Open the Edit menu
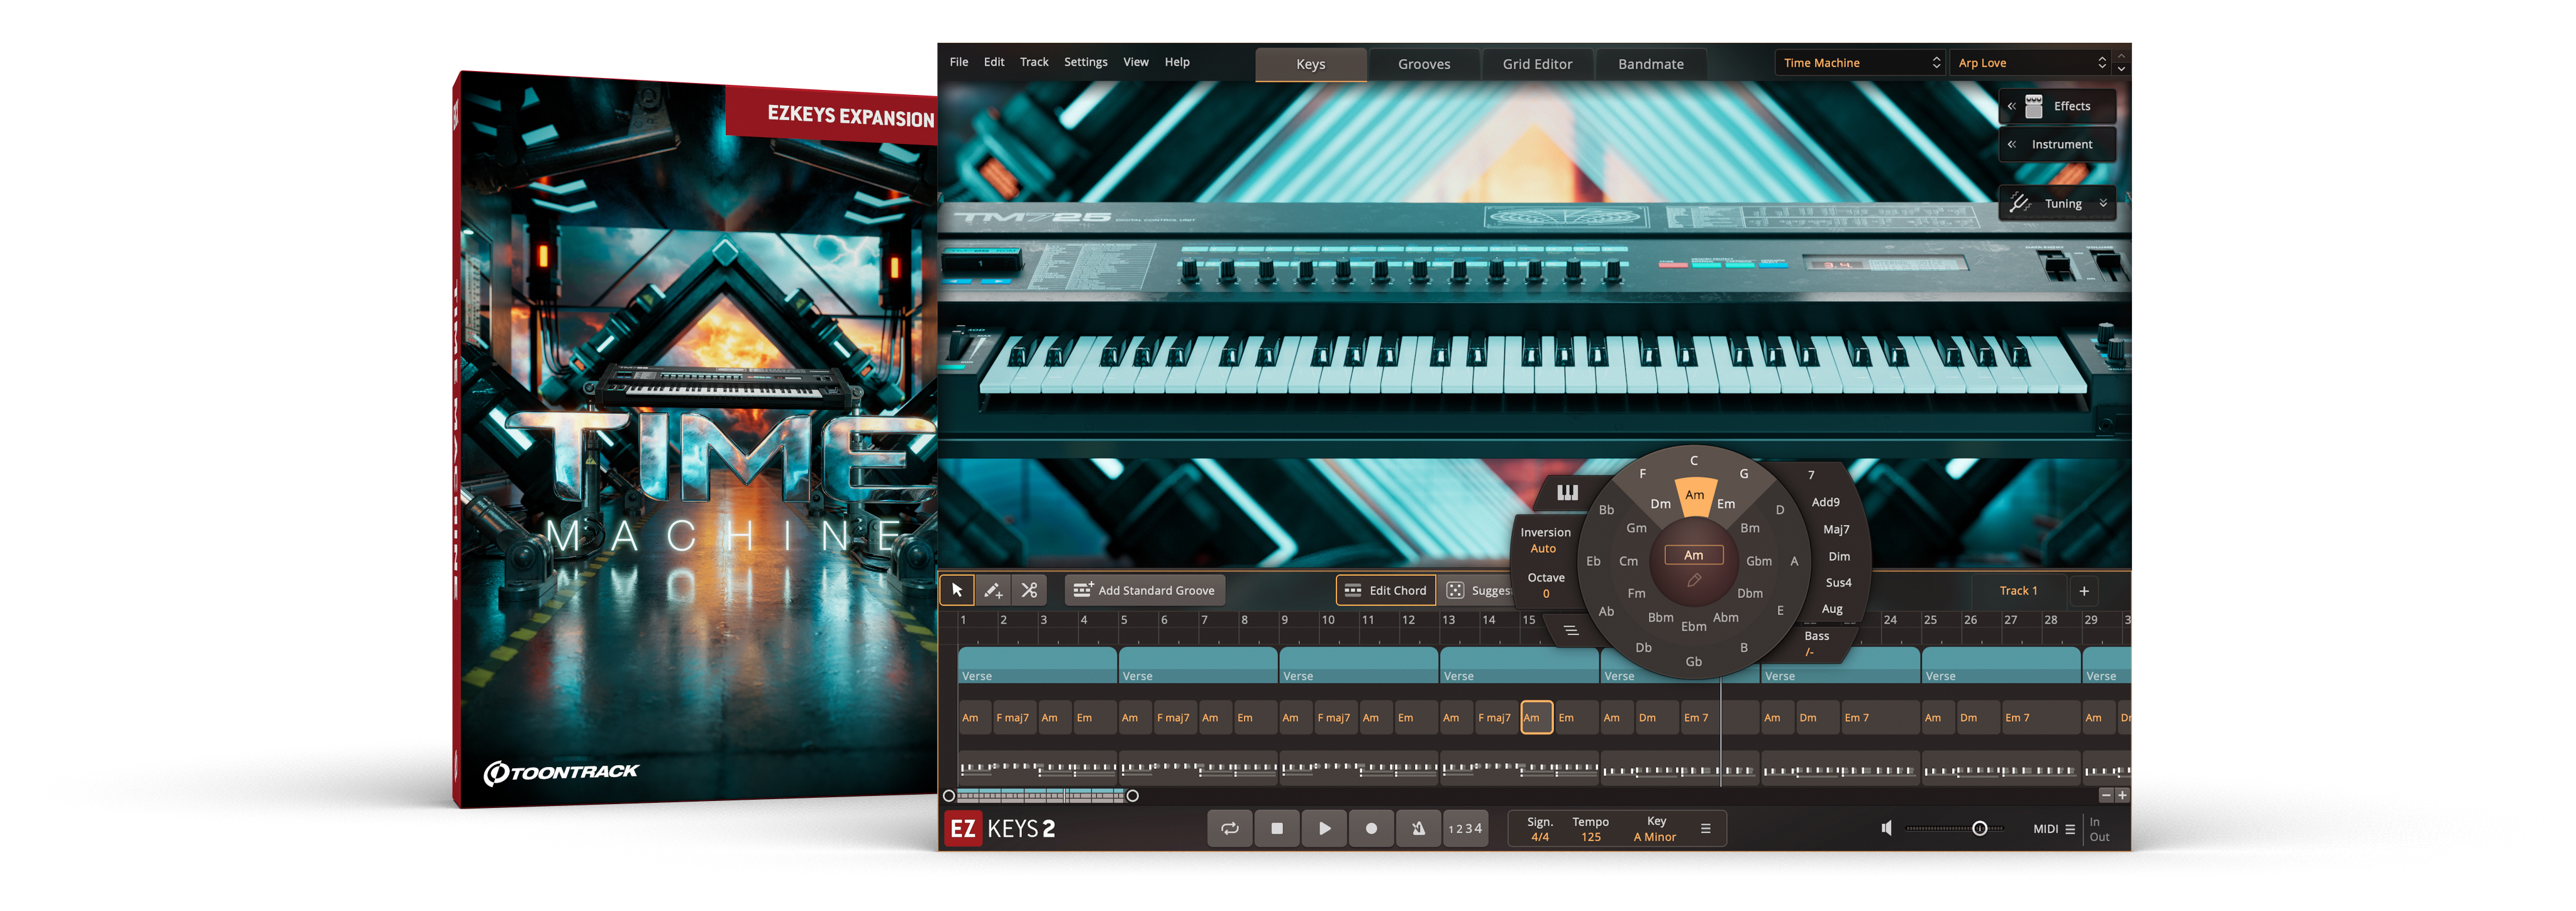 [993, 62]
